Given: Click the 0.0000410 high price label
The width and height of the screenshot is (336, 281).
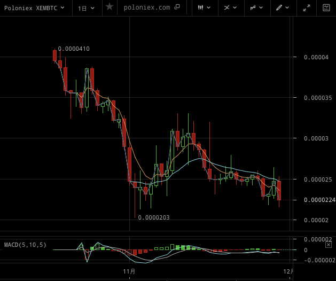Looking at the screenshot, I should (74, 49).
